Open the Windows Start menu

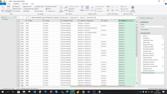pyautogui.click(x=2, y=92)
